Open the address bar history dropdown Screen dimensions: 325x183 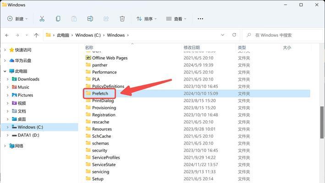coord(223,35)
